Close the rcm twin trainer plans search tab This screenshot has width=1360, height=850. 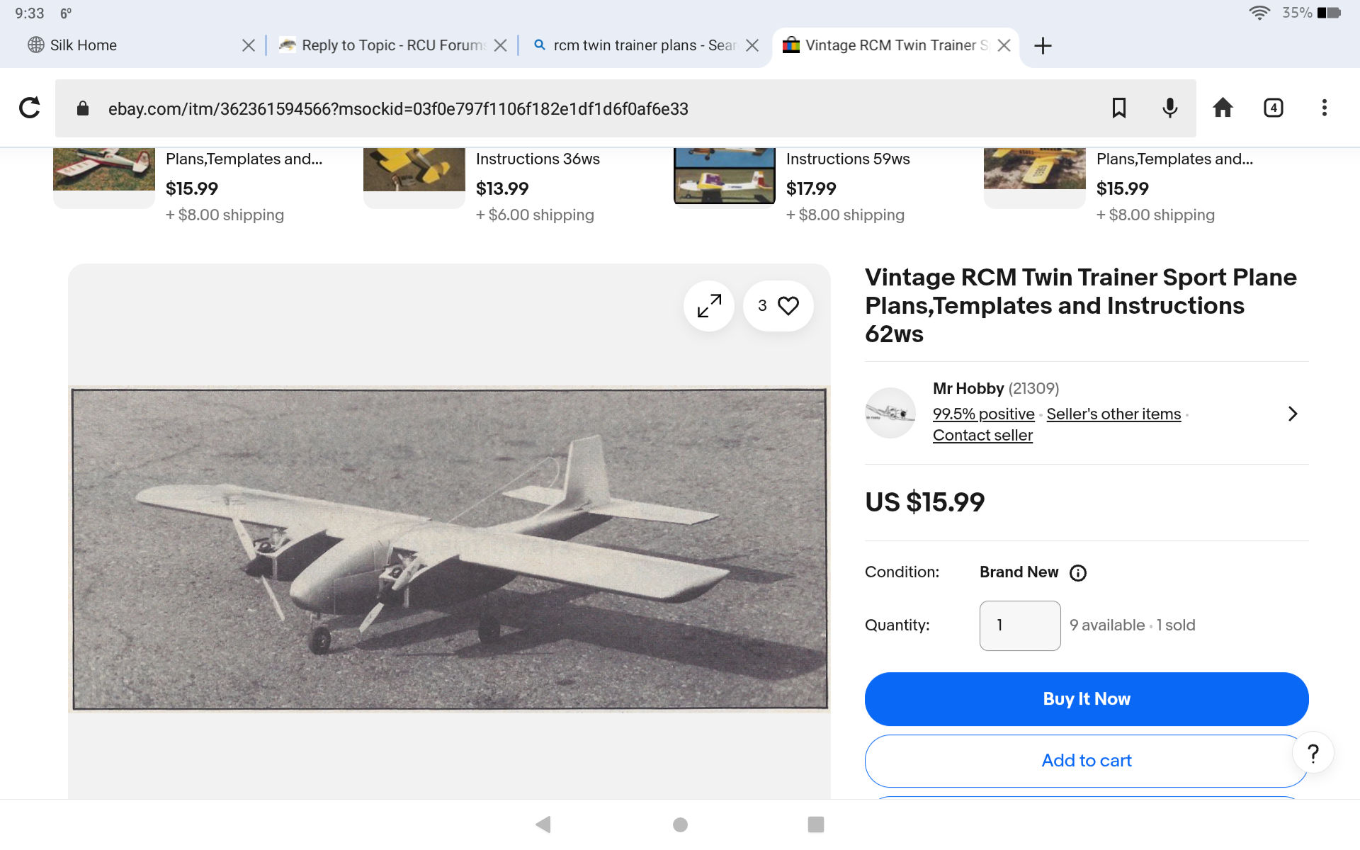(x=752, y=45)
